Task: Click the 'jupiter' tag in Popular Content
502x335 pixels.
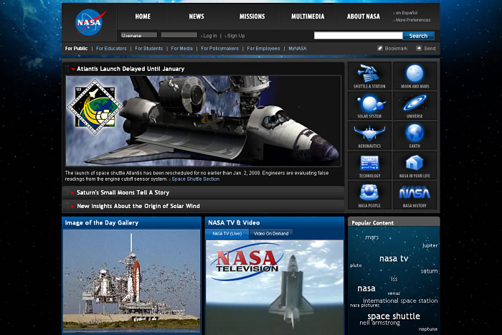Action: point(430,245)
